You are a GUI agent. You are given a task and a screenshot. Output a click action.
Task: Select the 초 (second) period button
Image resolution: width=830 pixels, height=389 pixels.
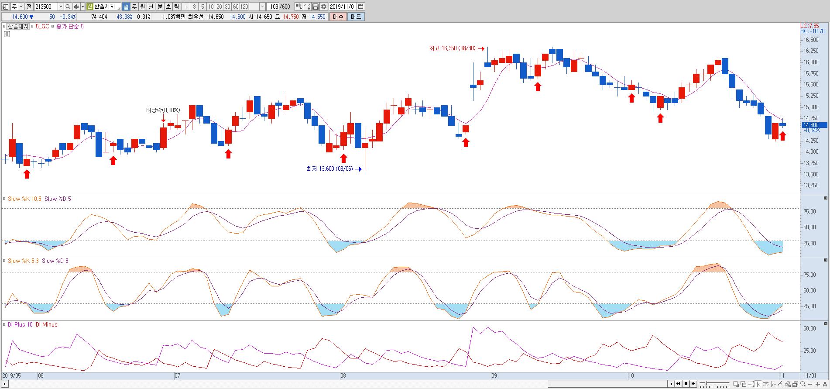point(168,7)
